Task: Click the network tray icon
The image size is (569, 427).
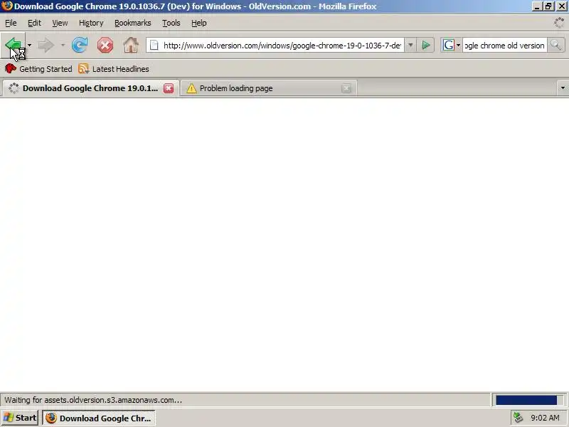Action: pyautogui.click(x=518, y=418)
